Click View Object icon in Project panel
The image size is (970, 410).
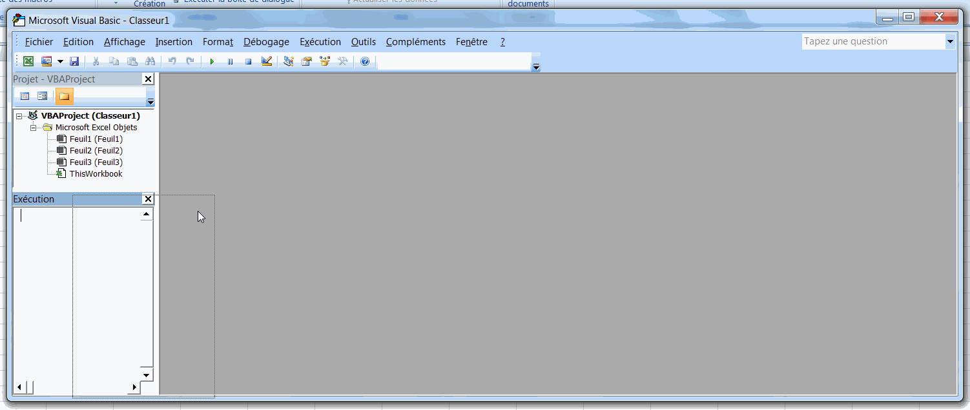pos(43,97)
